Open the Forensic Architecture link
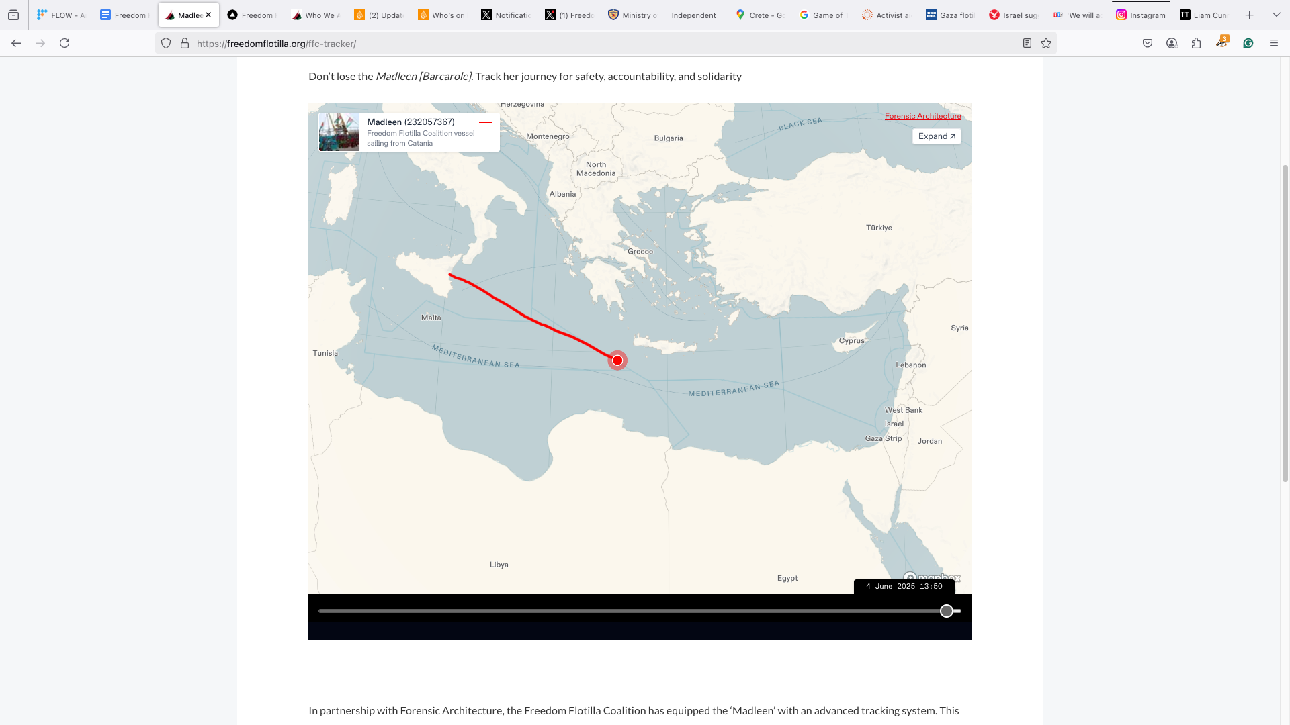1290x725 pixels. (922, 116)
